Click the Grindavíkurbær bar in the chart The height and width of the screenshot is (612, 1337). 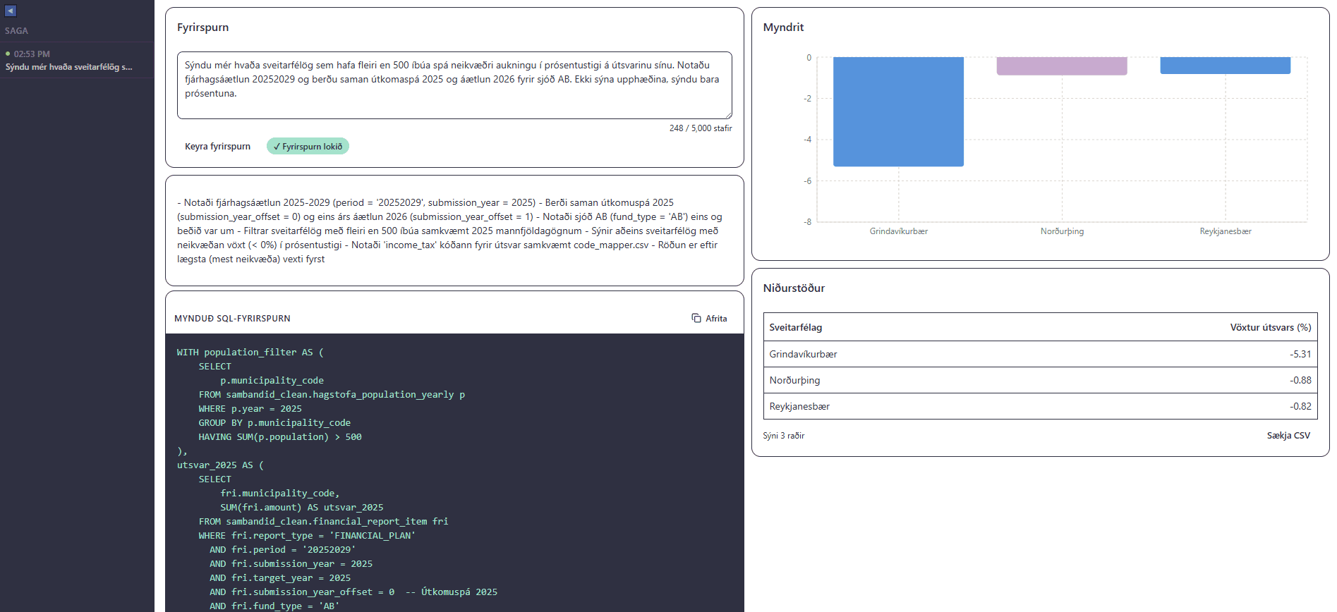[898, 111]
